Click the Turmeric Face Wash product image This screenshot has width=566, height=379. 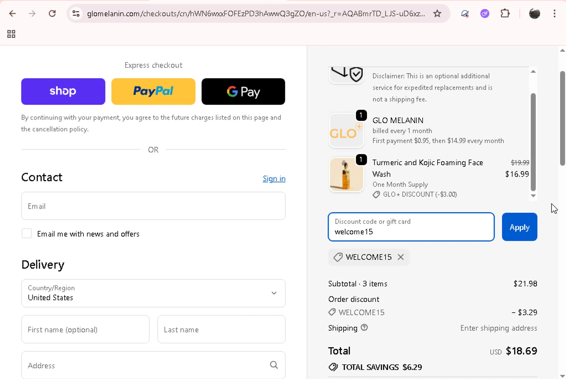tap(346, 174)
